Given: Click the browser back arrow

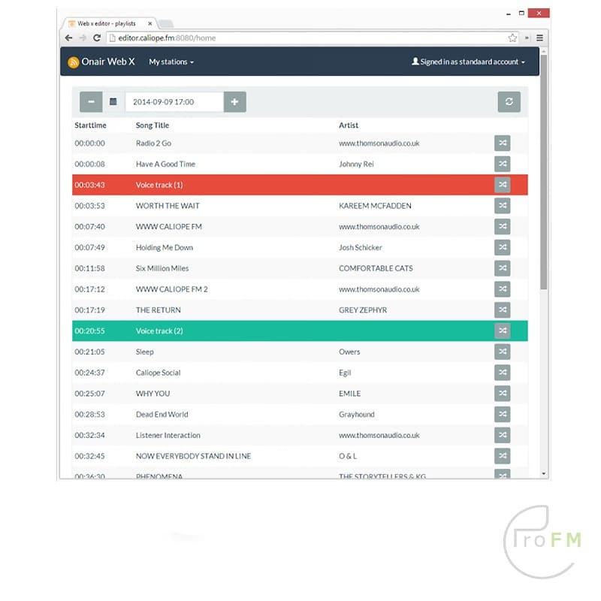Looking at the screenshot, I should [69, 38].
